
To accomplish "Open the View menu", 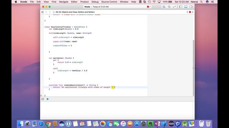I will point(46,2).
